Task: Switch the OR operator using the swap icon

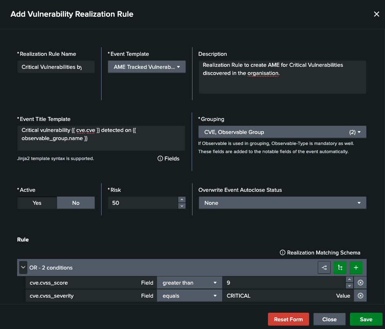Action: pos(324,268)
